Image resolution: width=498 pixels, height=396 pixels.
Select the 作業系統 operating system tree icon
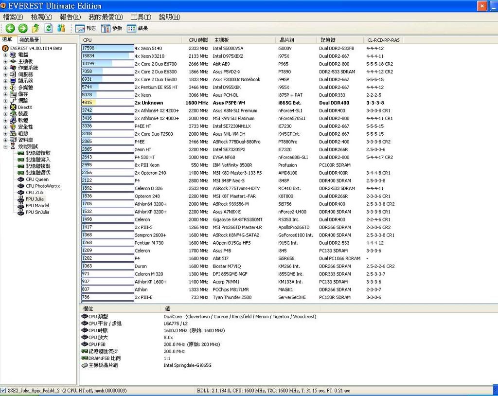coord(13,68)
